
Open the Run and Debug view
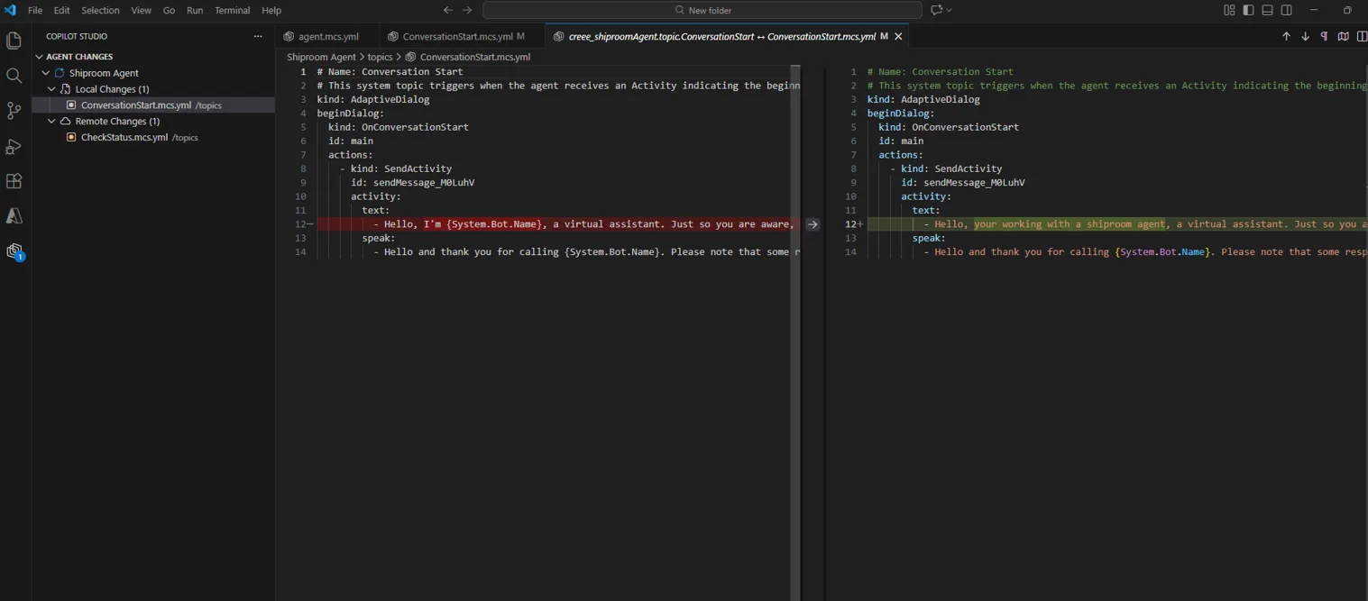[x=14, y=146]
